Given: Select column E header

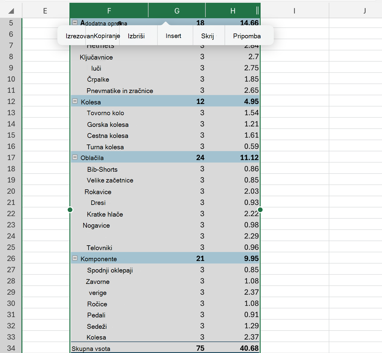Looking at the screenshot, I should click(45, 11).
